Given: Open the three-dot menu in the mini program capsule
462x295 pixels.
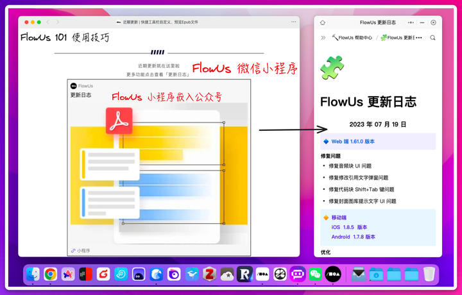Looking at the screenshot, I should (411, 22).
